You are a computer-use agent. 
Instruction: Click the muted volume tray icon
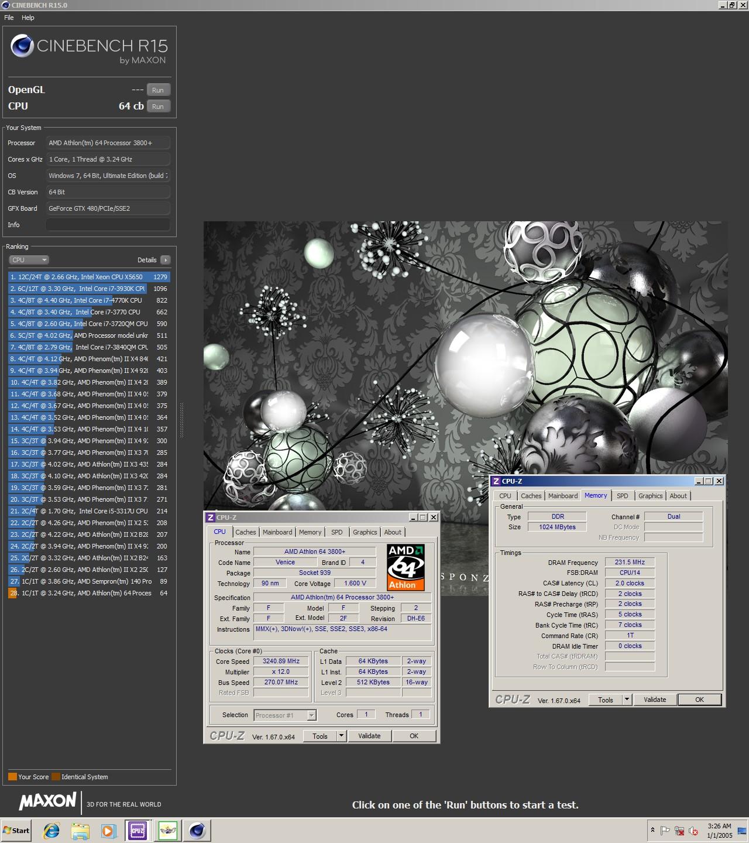693,830
